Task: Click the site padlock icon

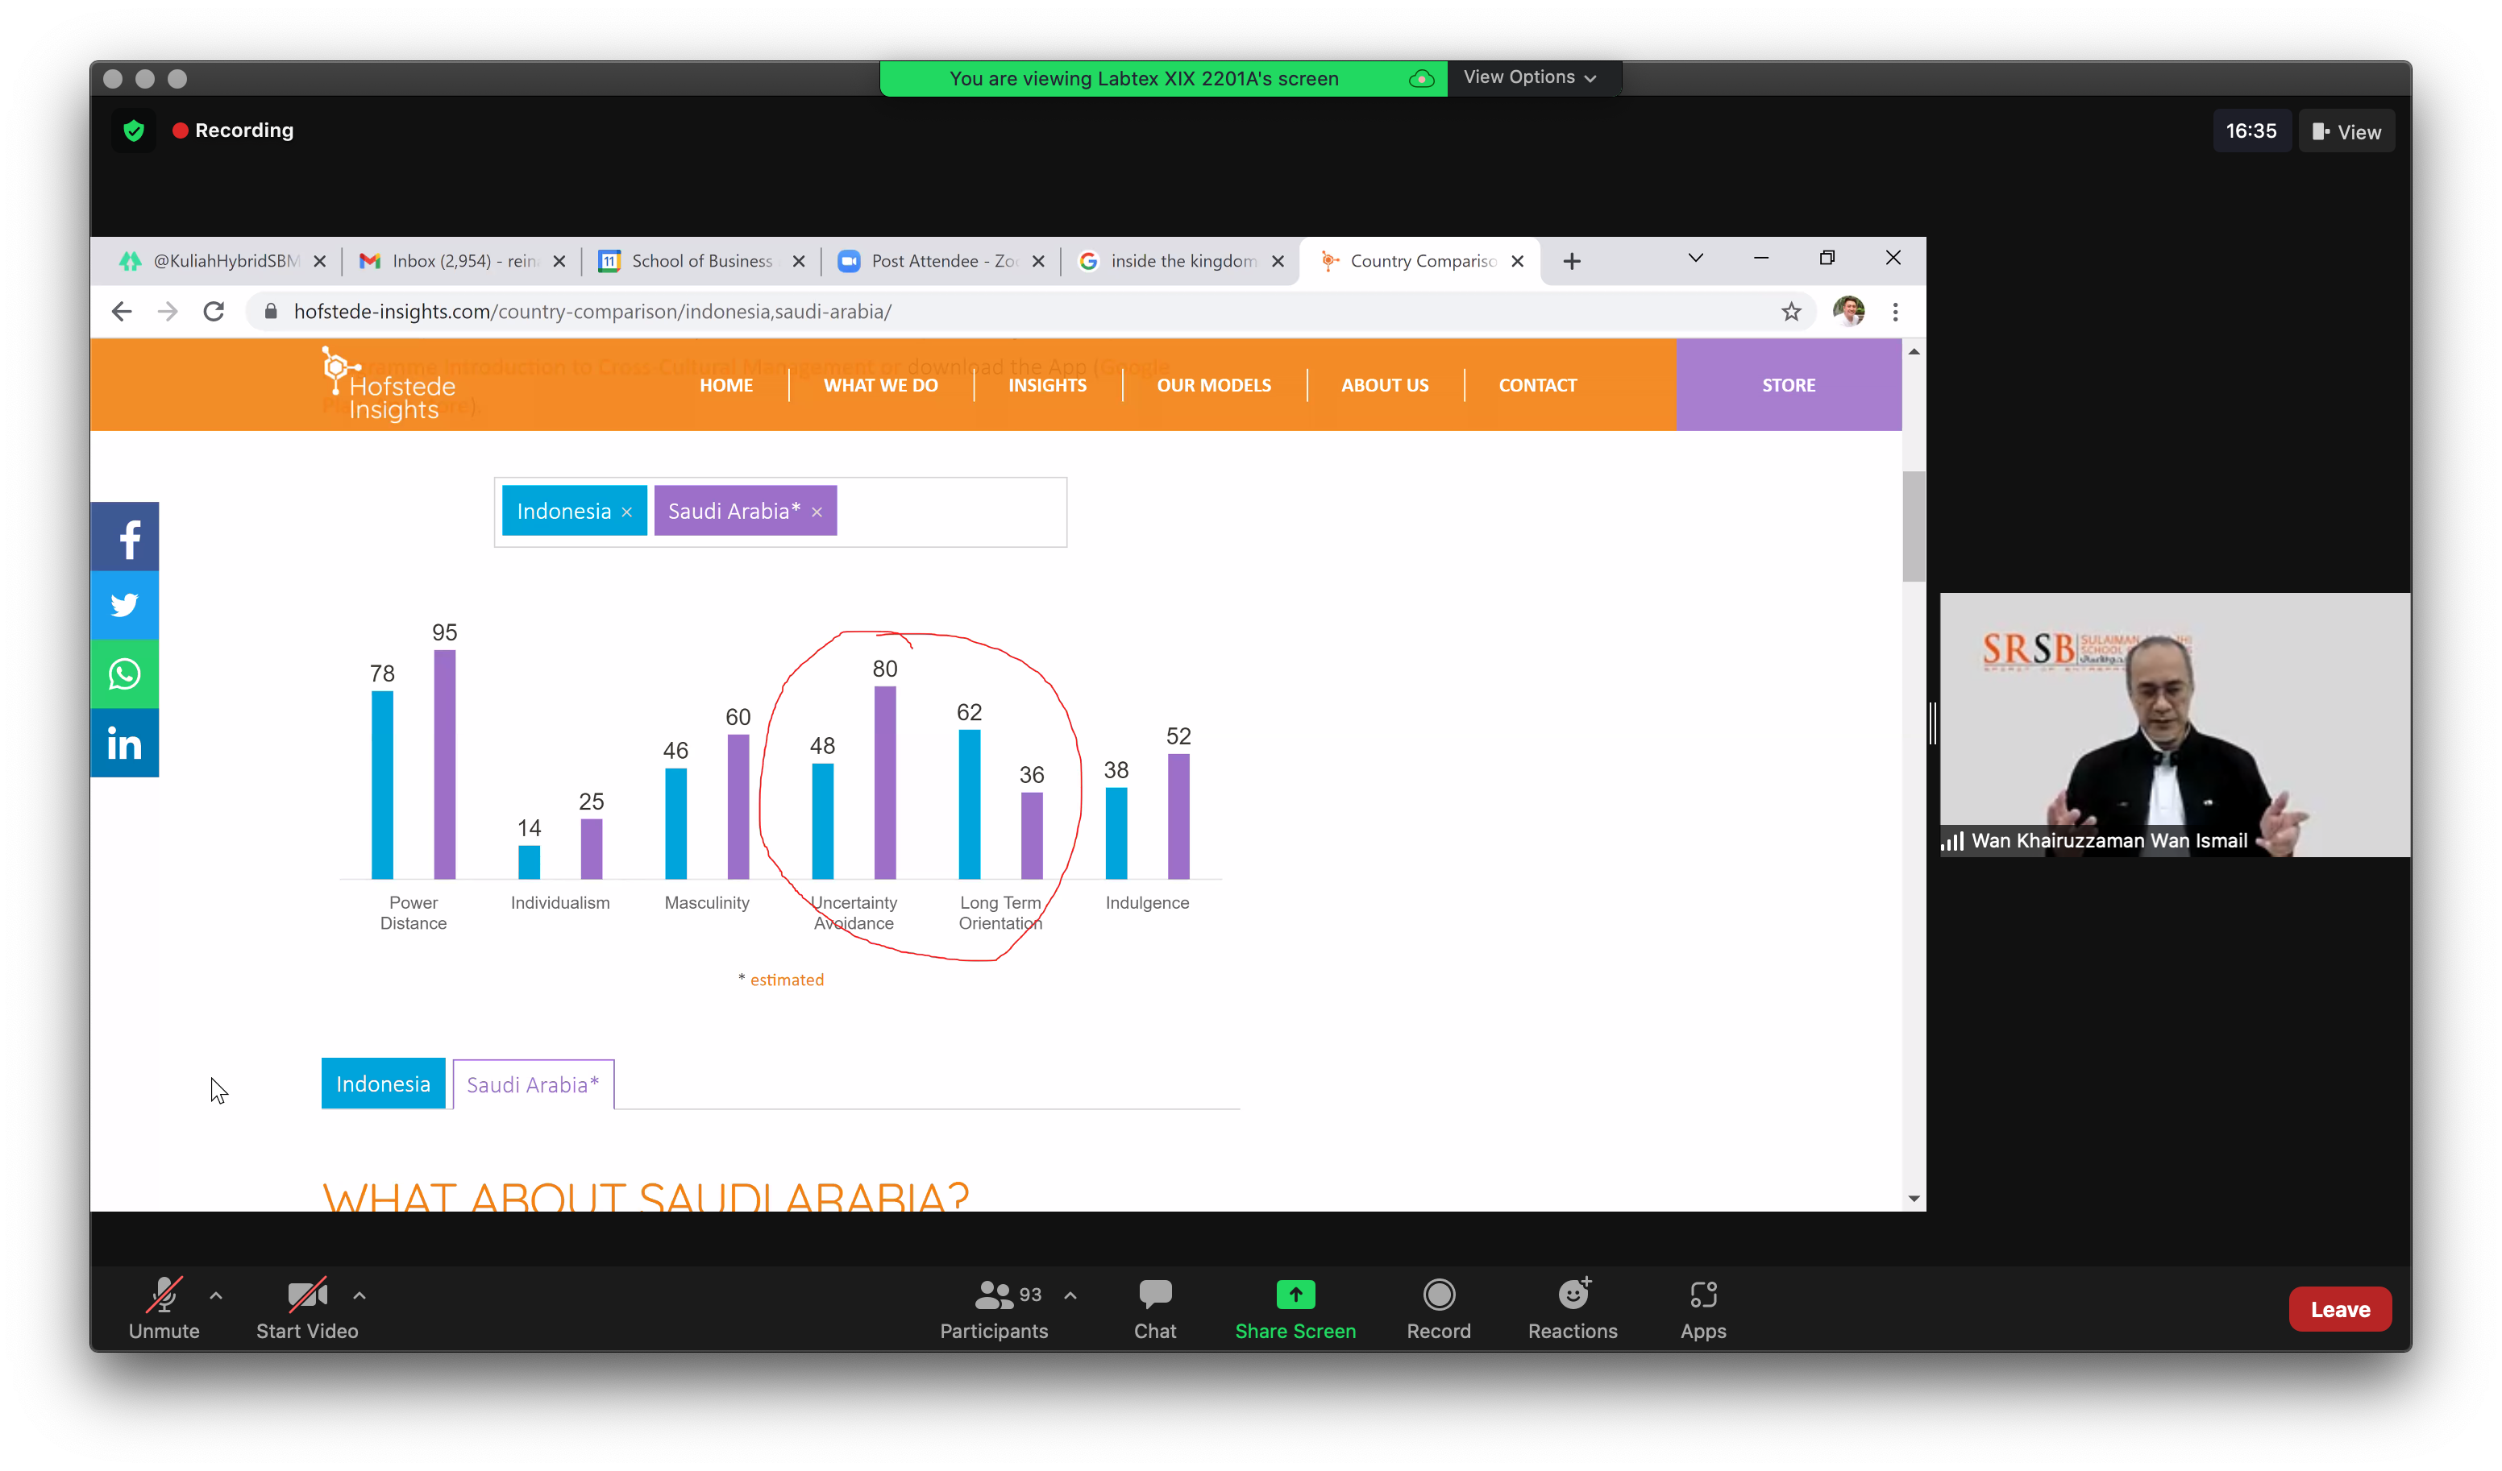Action: tap(271, 312)
